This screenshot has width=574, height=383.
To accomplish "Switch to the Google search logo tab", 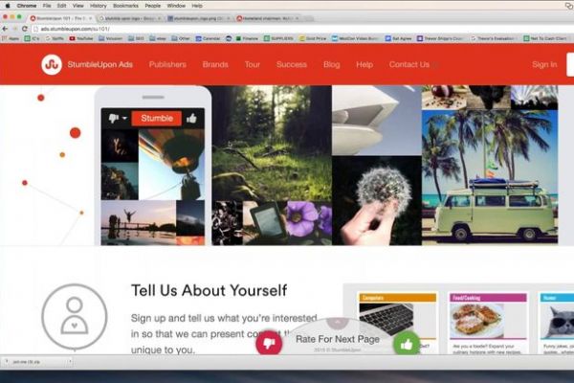I will [x=130, y=18].
